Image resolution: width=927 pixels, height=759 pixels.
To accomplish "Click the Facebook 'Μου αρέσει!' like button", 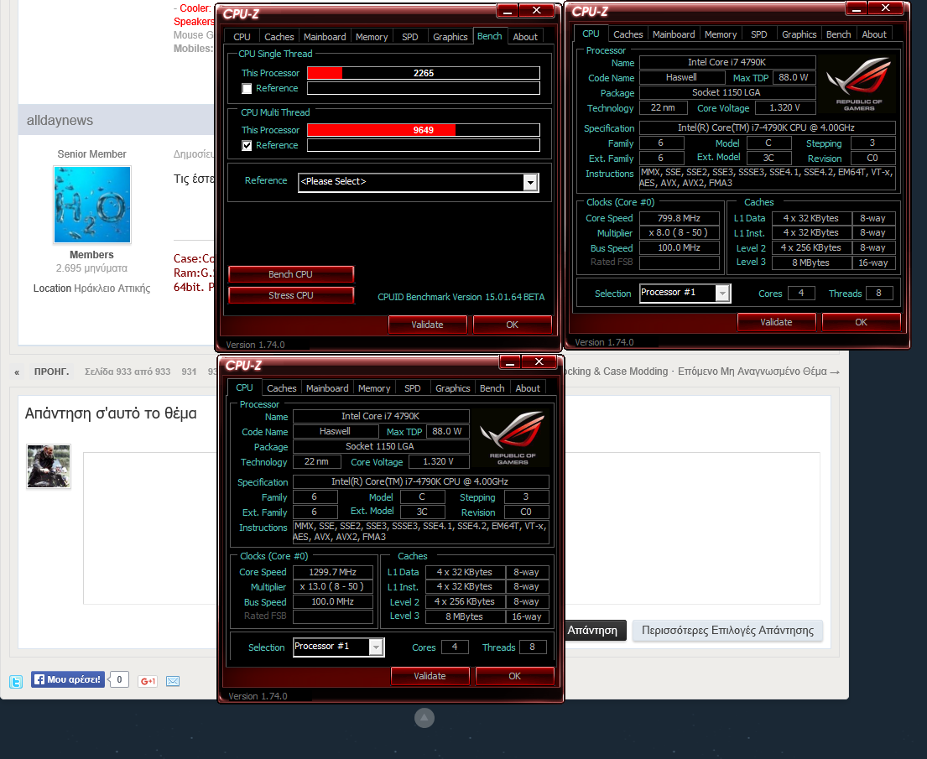I will [x=68, y=680].
